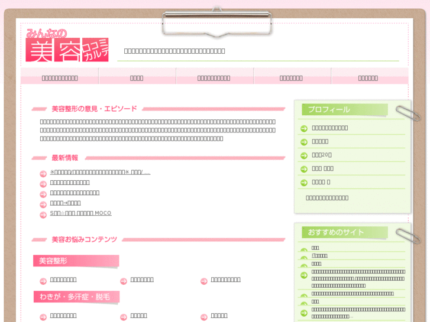Click the おすすめのサイト panel header
The width and height of the screenshot is (430, 322).
[x=345, y=232]
